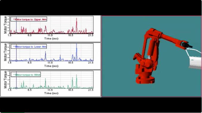Click the 11.5 tick label on Lower Arm plot
The height and width of the screenshot is (113, 202).
(50, 63)
